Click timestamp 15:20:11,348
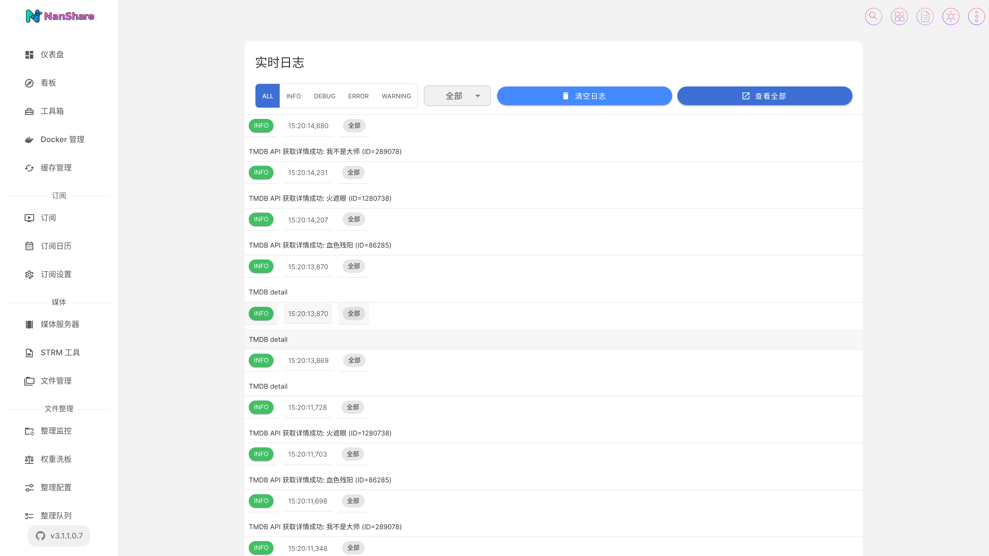Viewport: 989px width, 556px height. 308,549
